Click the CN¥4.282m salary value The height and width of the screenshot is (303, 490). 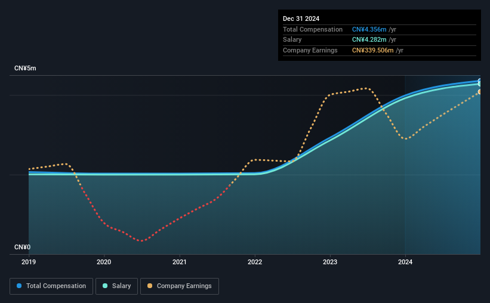click(x=369, y=40)
